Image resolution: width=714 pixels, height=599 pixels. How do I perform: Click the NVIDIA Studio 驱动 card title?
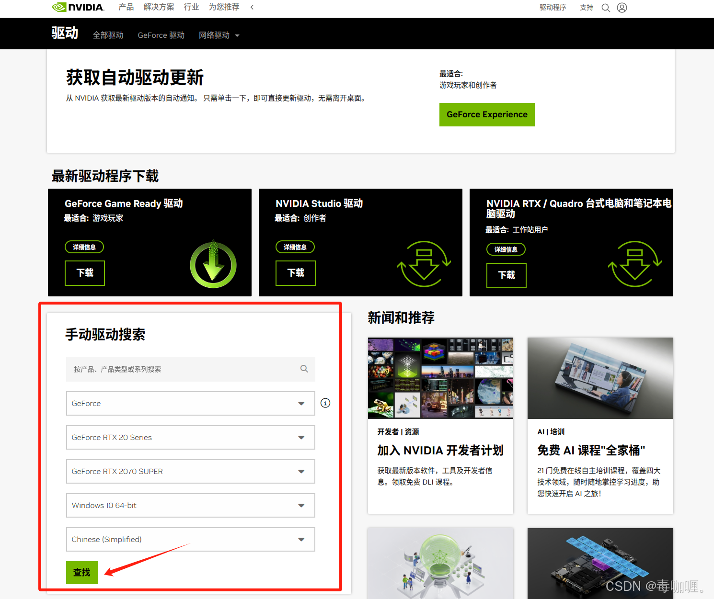[319, 203]
